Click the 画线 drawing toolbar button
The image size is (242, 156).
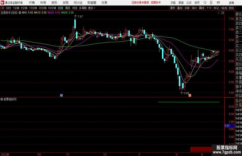point(202,8)
